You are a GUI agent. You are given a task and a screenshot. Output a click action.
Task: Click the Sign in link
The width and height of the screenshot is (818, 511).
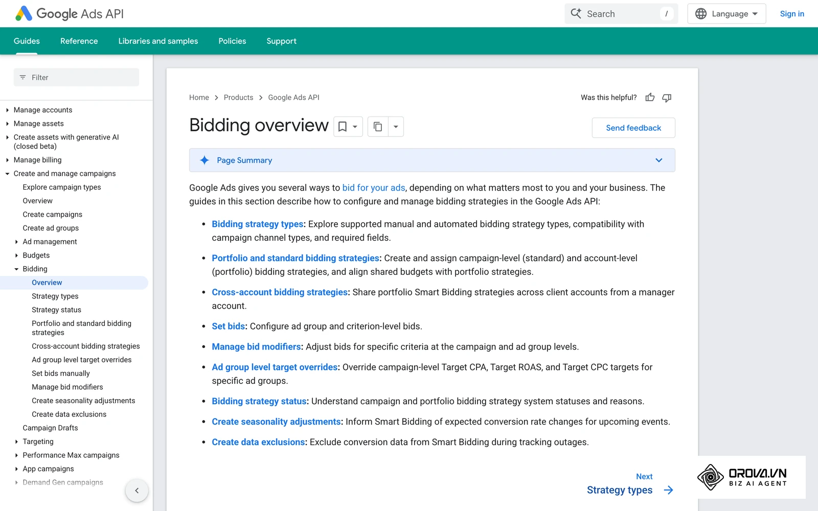tap(792, 14)
